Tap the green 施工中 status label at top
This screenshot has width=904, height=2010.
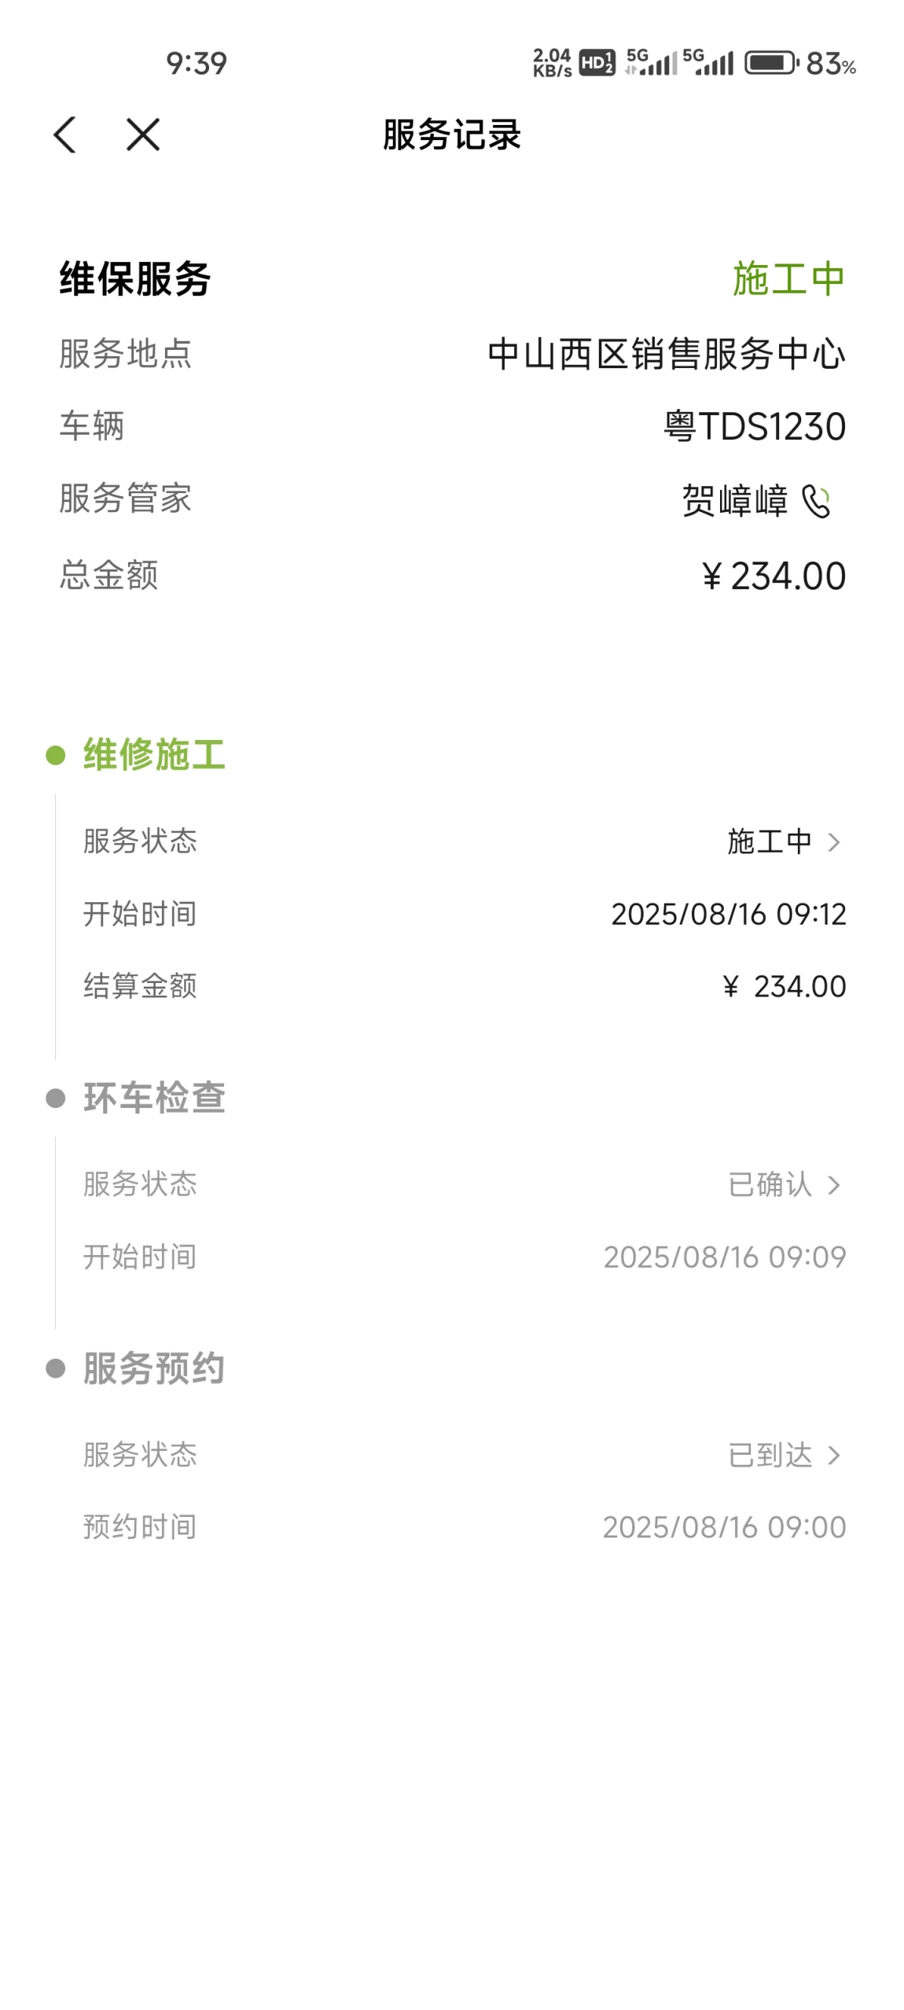coord(788,279)
